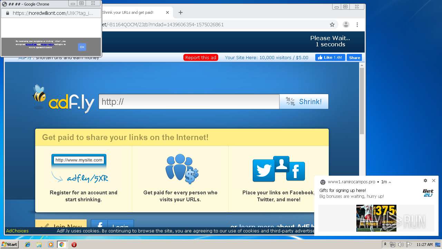
Task: Click the people with dollar icon
Action: [x=181, y=169]
